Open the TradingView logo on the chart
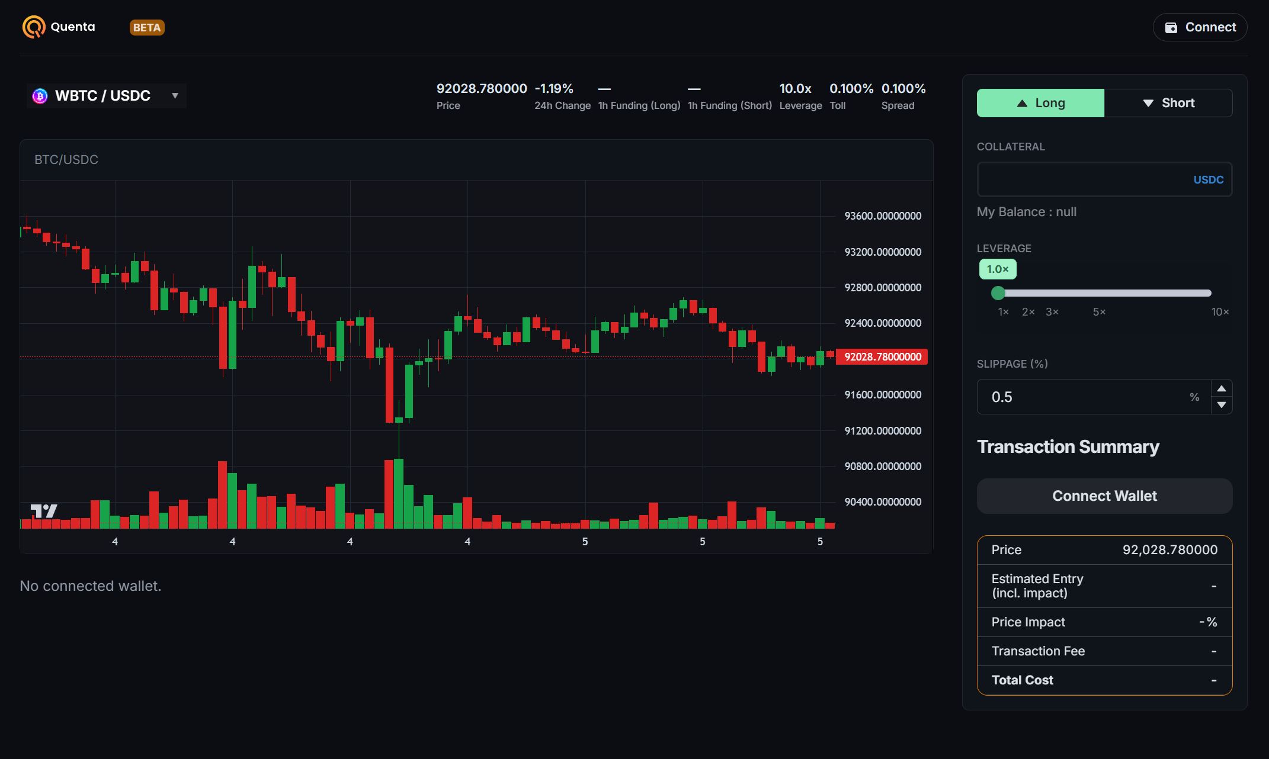This screenshot has width=1269, height=759. coord(44,510)
